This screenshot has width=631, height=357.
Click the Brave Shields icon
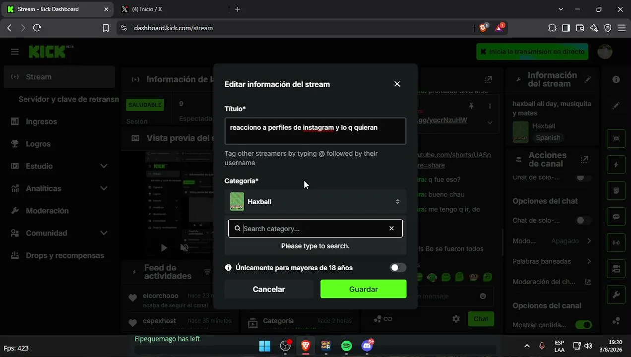coord(484,28)
